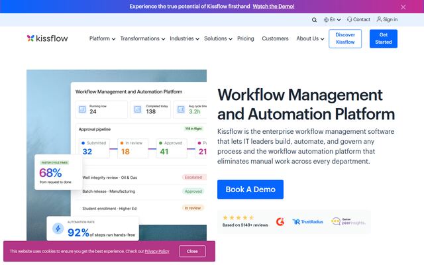This screenshot has height=265, width=424.
Task: Click the Completed today chart icon
Action: tap(138, 109)
